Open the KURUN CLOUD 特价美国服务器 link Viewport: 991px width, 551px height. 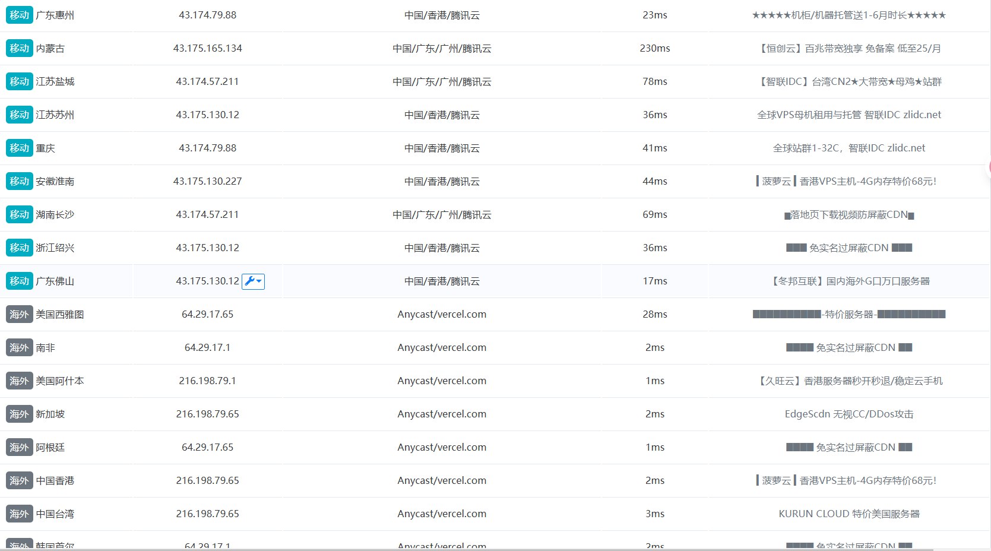click(849, 514)
